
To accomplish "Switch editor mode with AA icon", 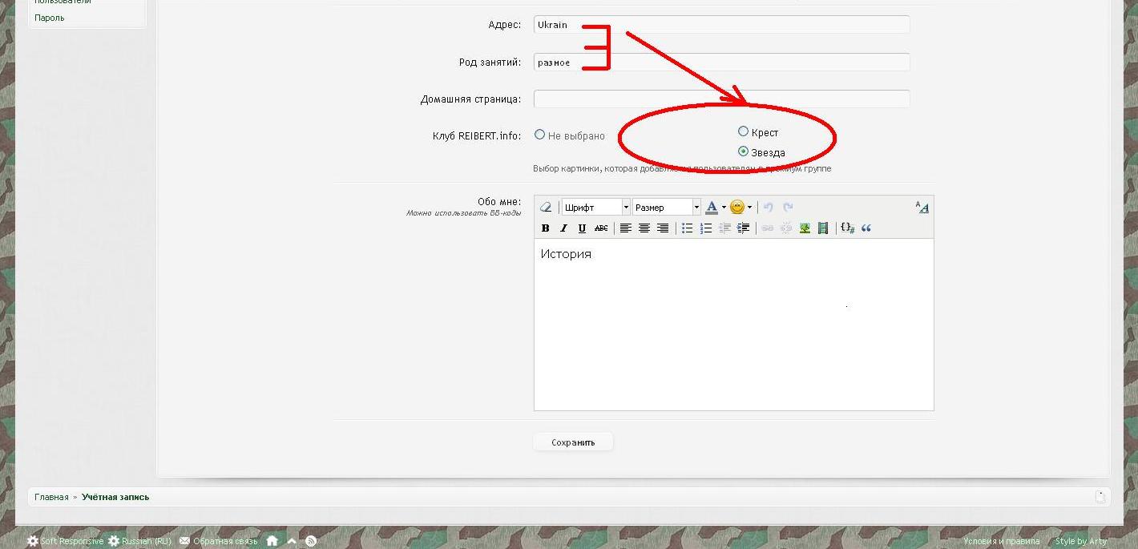I will pyautogui.click(x=922, y=208).
